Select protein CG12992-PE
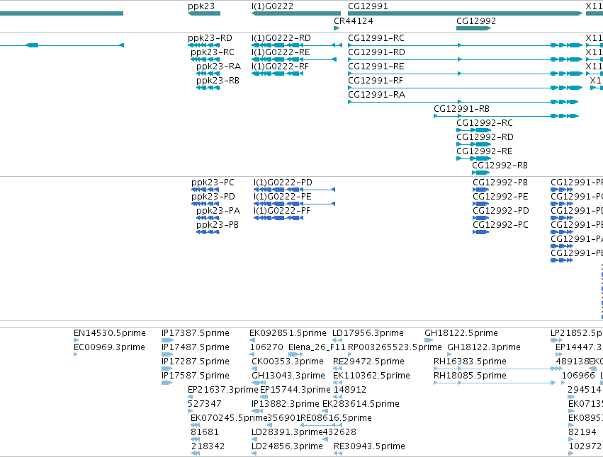This screenshot has height=457, width=603. pos(480,204)
